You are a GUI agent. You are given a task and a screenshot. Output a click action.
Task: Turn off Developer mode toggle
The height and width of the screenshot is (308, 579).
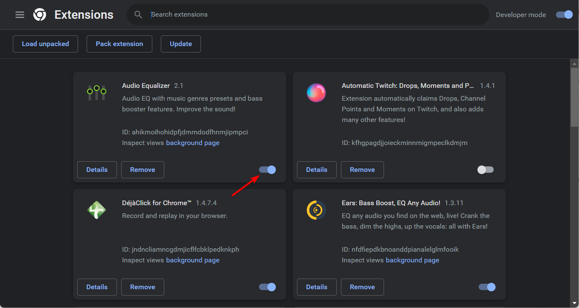point(564,15)
